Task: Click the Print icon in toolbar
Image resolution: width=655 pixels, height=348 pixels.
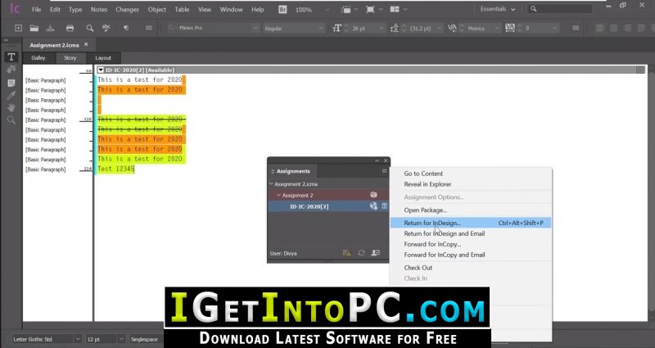Action: click(x=70, y=28)
